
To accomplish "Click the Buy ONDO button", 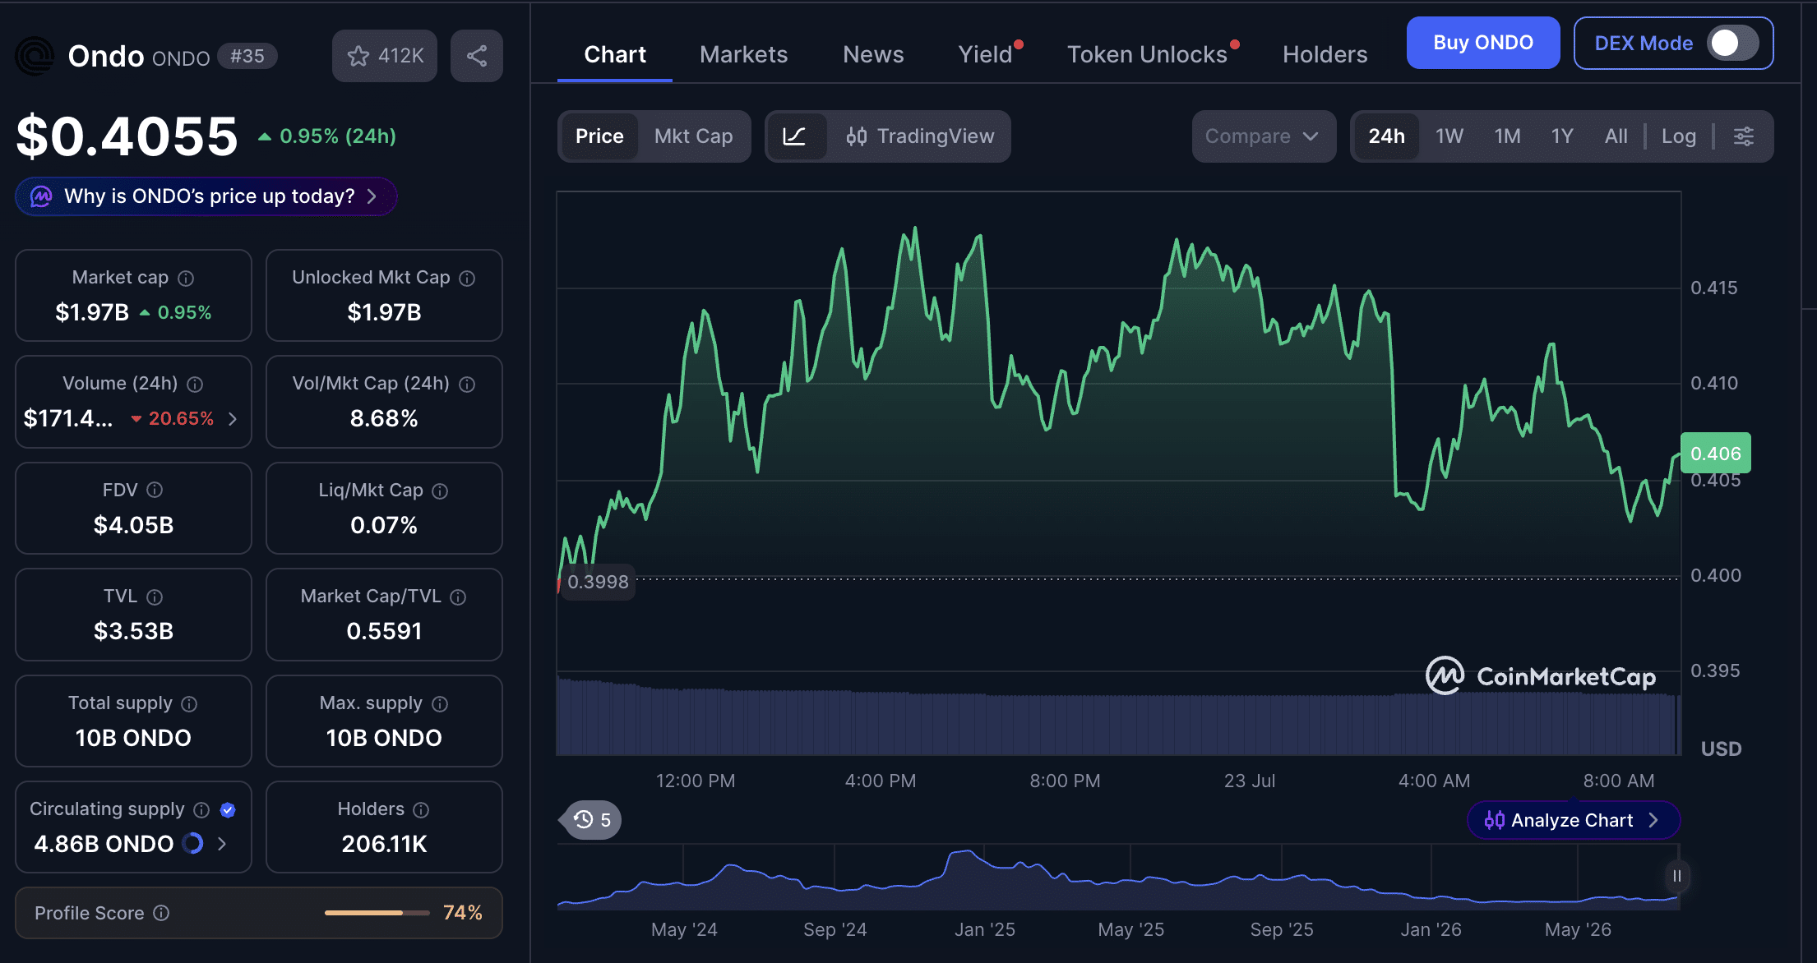I will click(1483, 43).
